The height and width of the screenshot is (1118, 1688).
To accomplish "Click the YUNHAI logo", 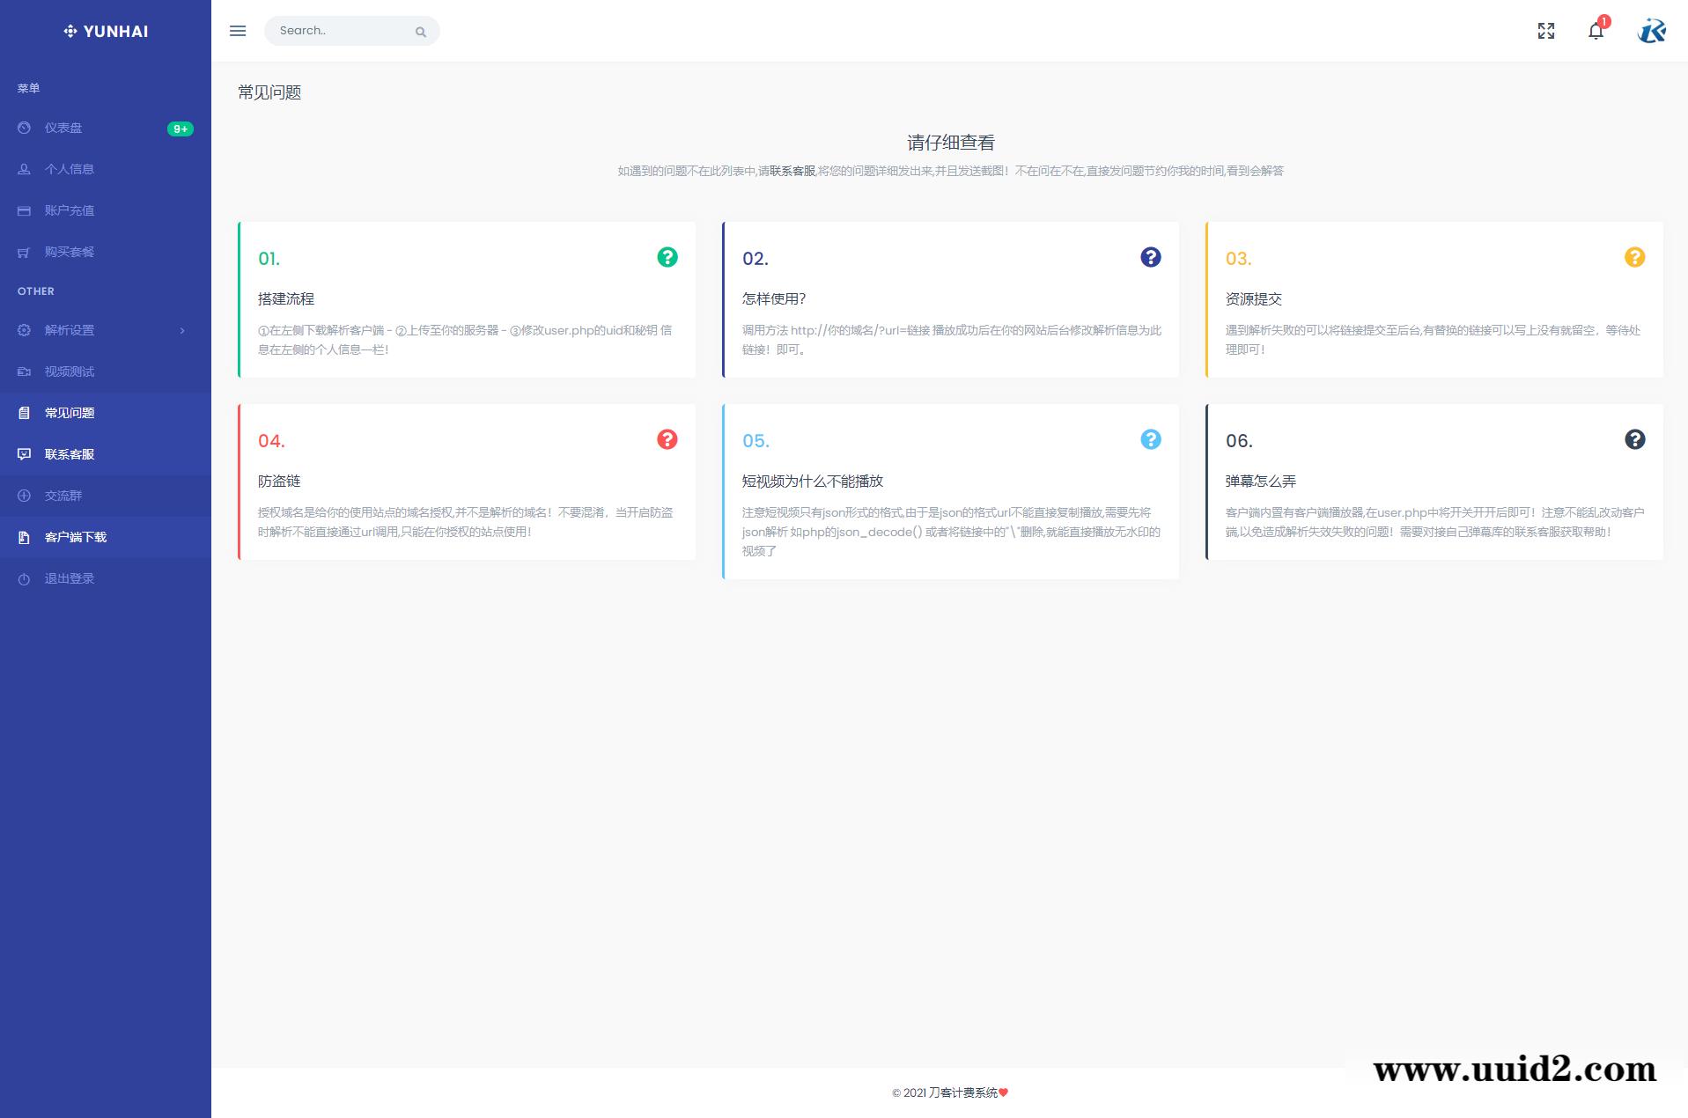I will (106, 31).
